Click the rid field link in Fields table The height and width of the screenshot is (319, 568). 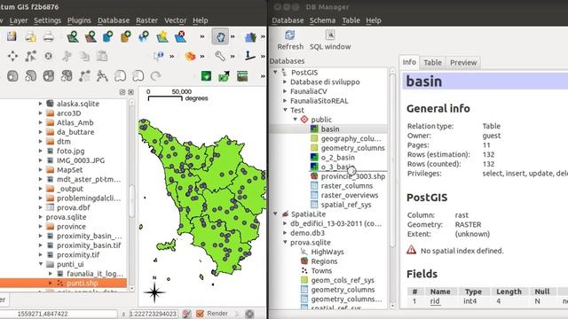(435, 301)
